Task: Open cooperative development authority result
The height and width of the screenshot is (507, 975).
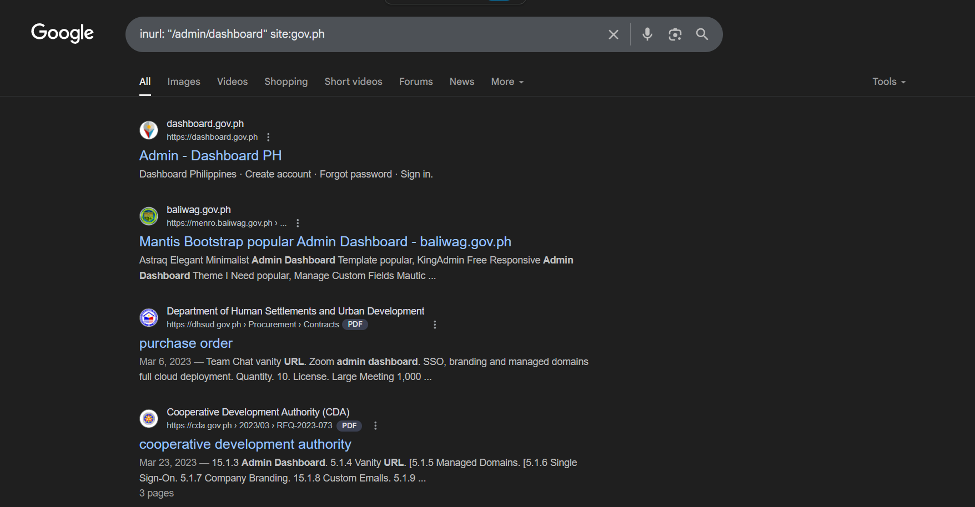Action: [x=245, y=444]
